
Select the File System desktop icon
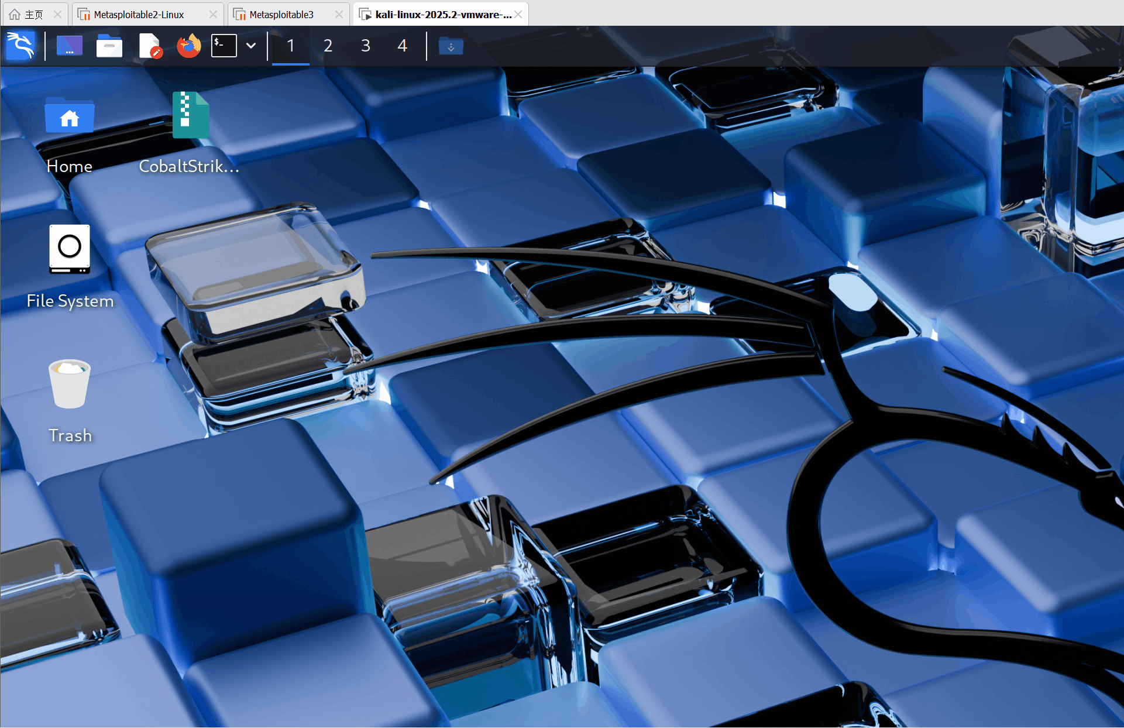[x=70, y=267]
